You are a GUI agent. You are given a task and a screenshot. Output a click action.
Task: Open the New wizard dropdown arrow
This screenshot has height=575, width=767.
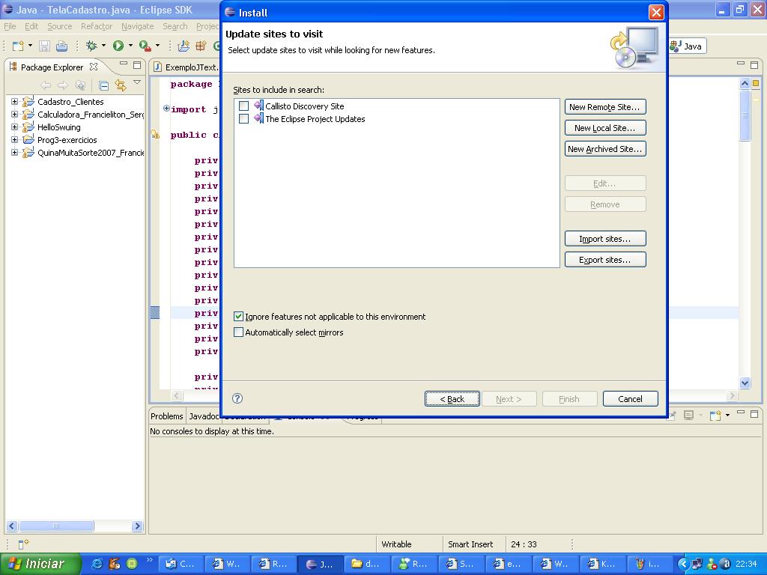coord(30,46)
